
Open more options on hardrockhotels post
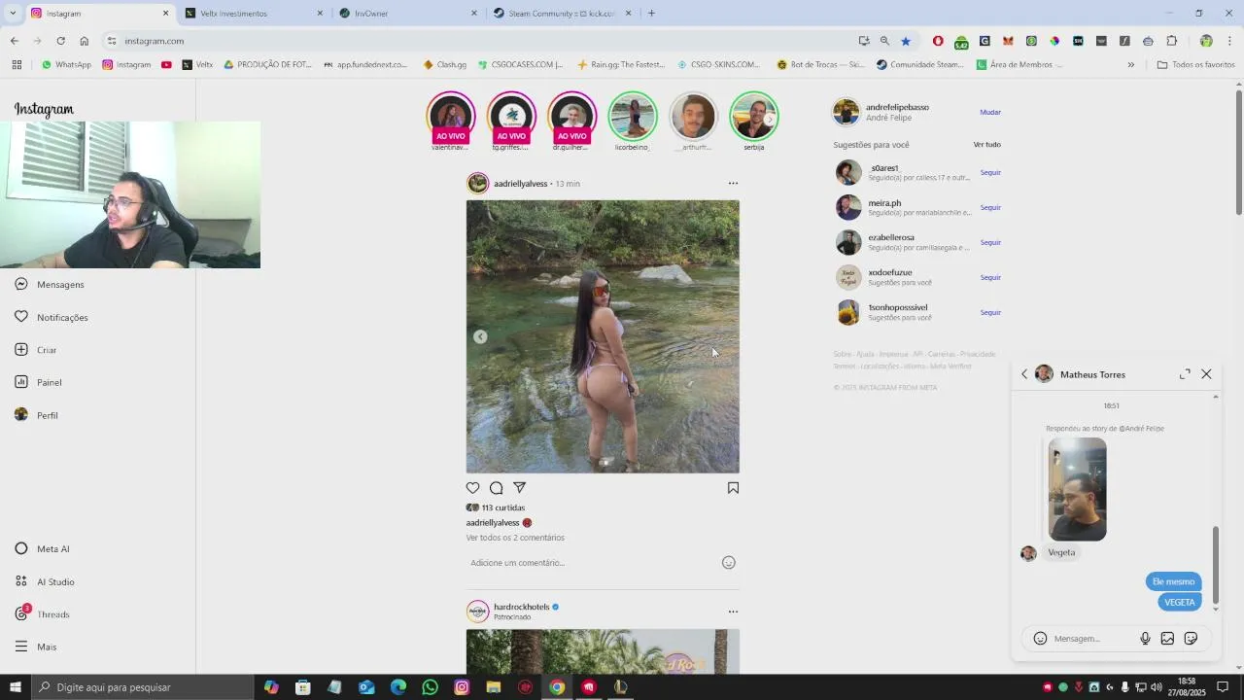click(733, 612)
